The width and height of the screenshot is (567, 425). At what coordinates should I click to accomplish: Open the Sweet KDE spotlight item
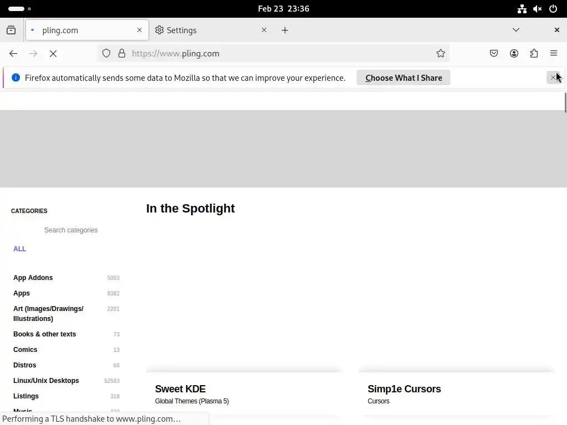pyautogui.click(x=180, y=389)
